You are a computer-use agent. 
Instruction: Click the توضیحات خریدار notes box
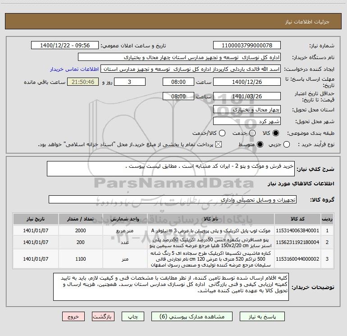(171, 287)
